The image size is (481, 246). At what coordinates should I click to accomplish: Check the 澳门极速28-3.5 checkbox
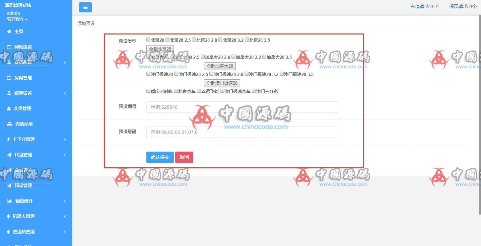tap(282, 74)
